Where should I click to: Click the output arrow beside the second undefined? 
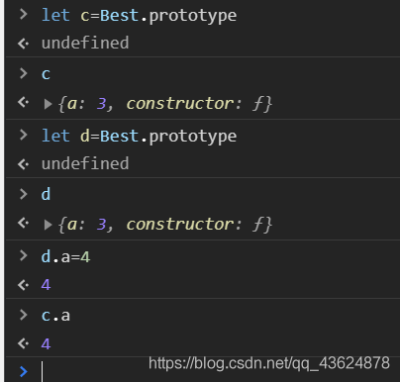[x=24, y=164]
